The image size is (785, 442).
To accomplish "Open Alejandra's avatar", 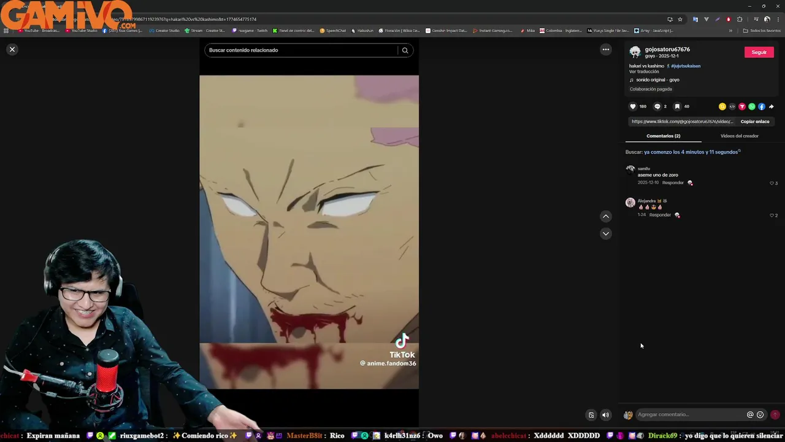I will point(630,203).
